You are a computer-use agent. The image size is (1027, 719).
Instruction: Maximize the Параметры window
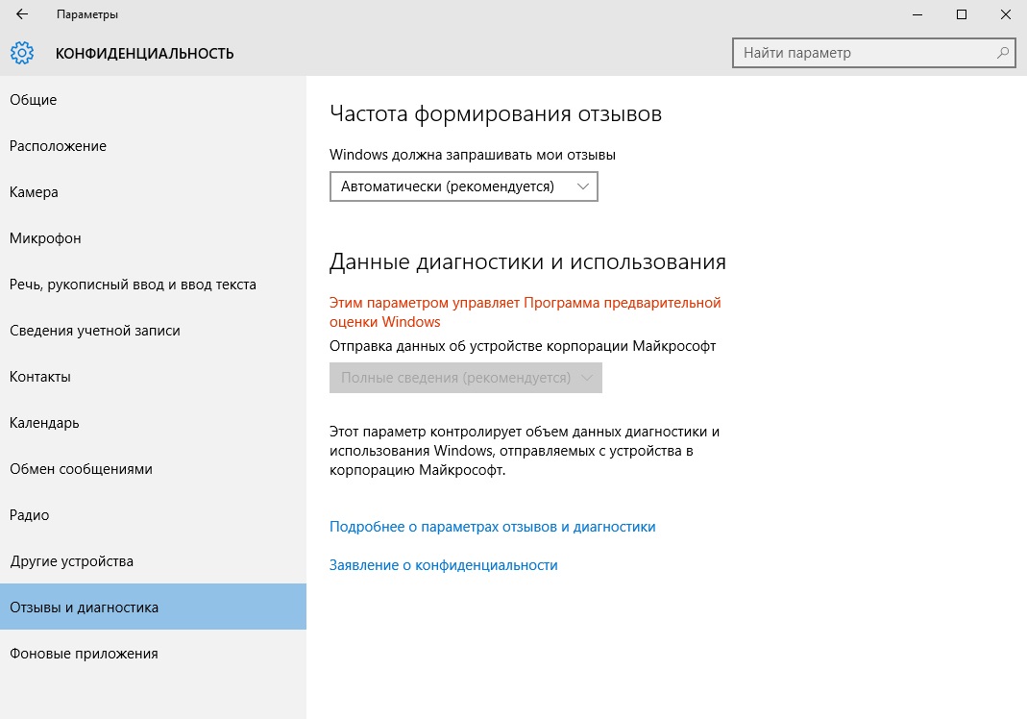point(962,14)
